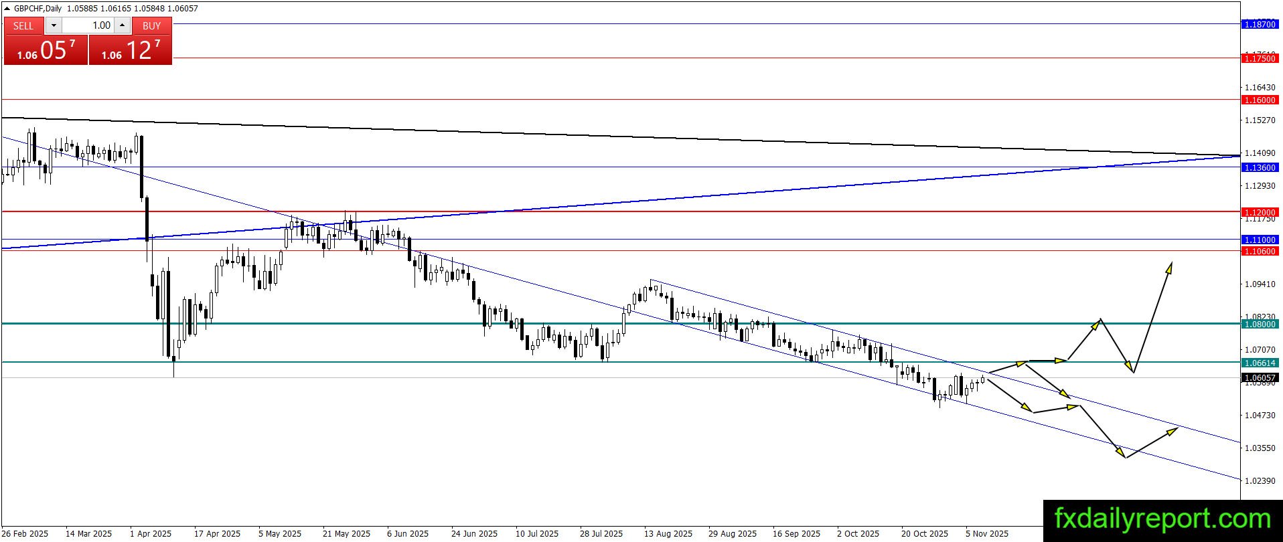Click the 6 Jun 2025 date label

pos(408,534)
